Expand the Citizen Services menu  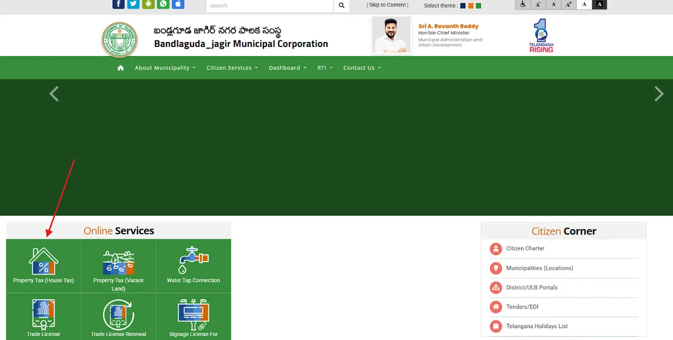tap(229, 67)
